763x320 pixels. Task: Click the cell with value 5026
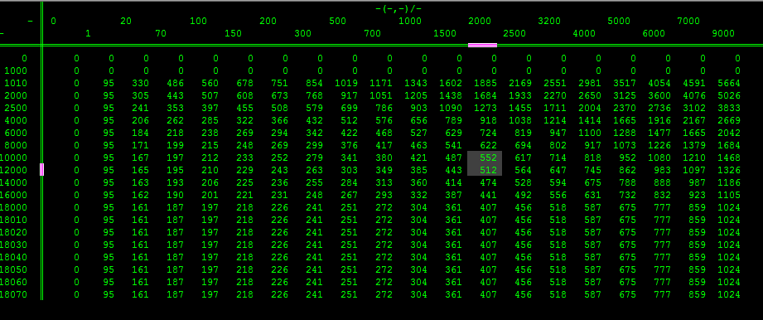728,95
